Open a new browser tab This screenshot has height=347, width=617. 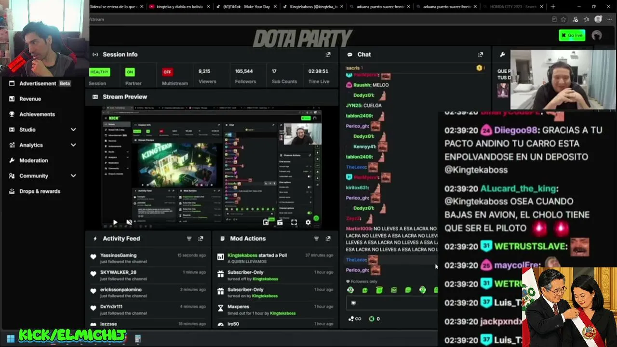click(x=553, y=7)
